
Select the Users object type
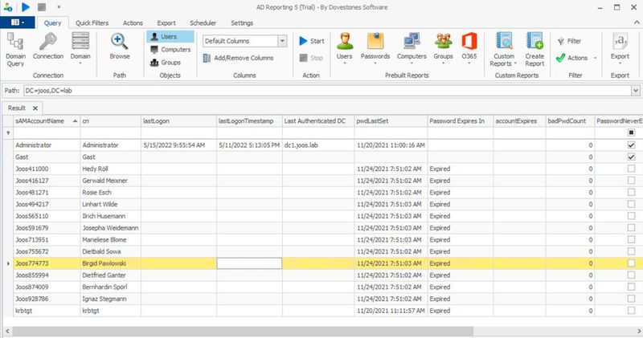point(170,36)
